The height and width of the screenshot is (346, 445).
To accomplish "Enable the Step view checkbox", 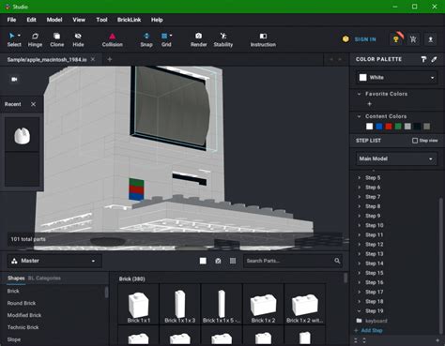I will click(x=415, y=141).
